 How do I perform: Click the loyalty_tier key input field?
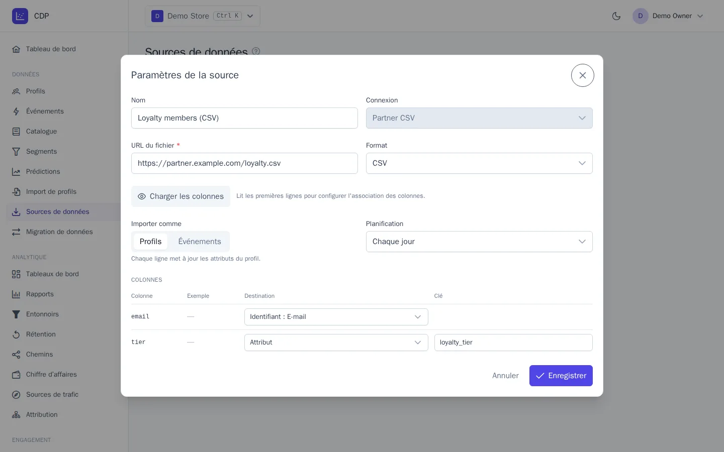tap(513, 343)
